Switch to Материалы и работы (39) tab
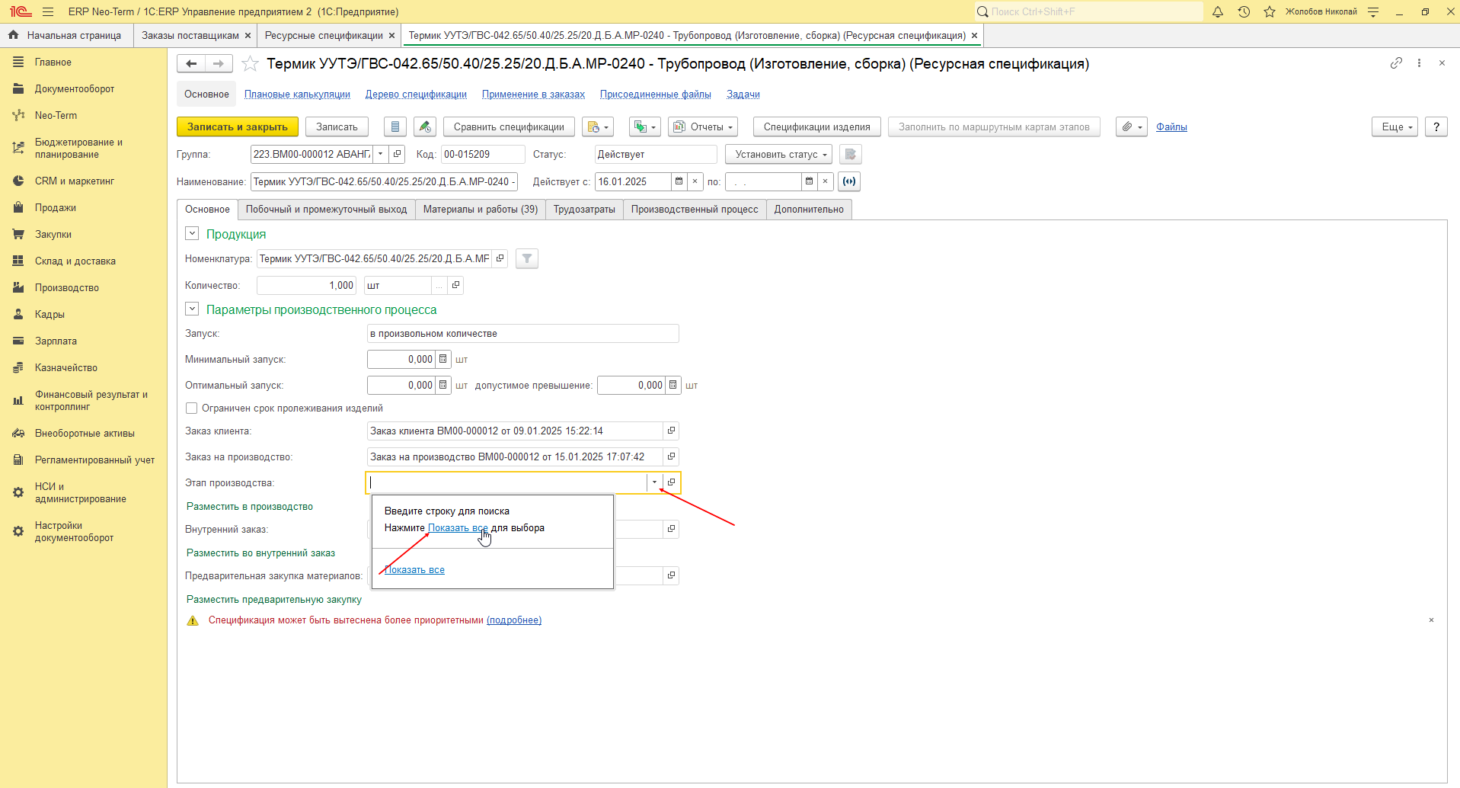The height and width of the screenshot is (788, 1460). point(481,210)
